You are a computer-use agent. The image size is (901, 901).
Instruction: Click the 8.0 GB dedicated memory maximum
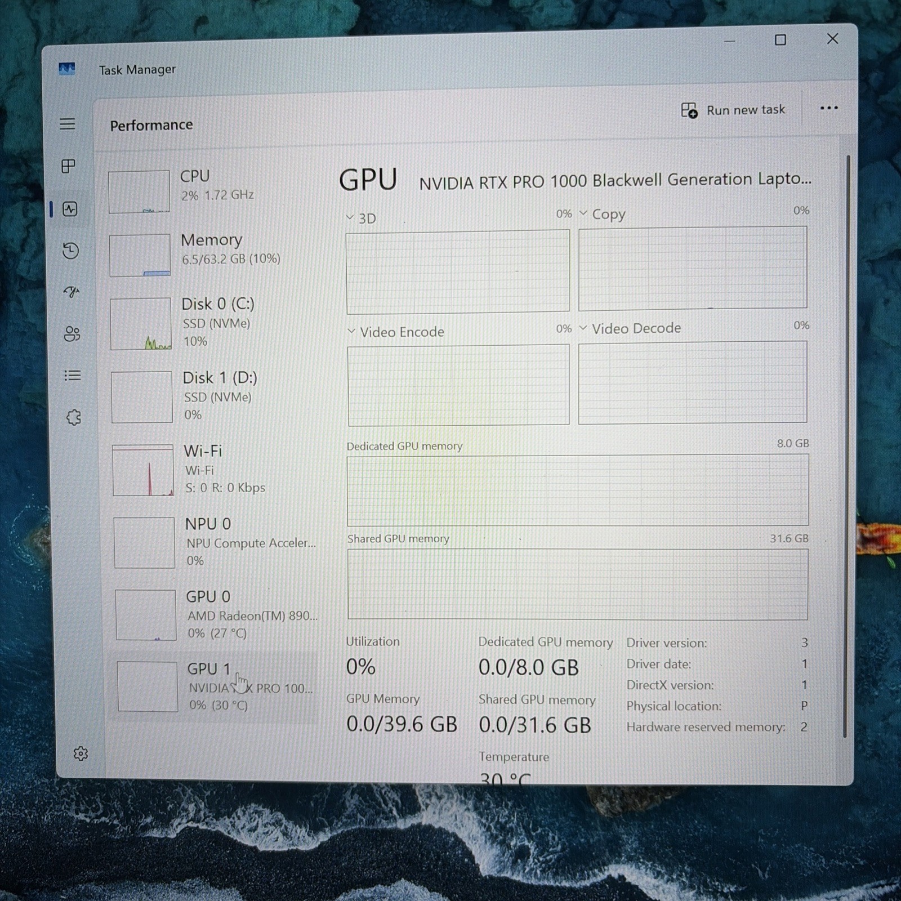pos(793,443)
